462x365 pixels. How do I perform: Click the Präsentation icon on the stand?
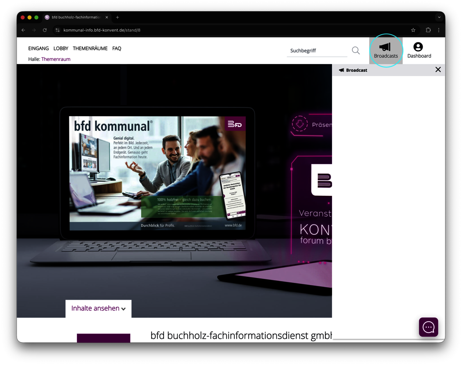[x=300, y=124]
